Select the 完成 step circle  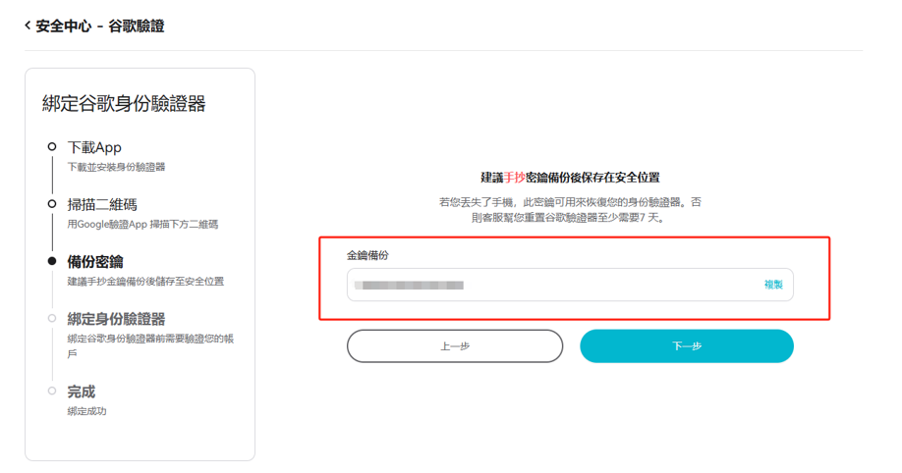(x=52, y=391)
